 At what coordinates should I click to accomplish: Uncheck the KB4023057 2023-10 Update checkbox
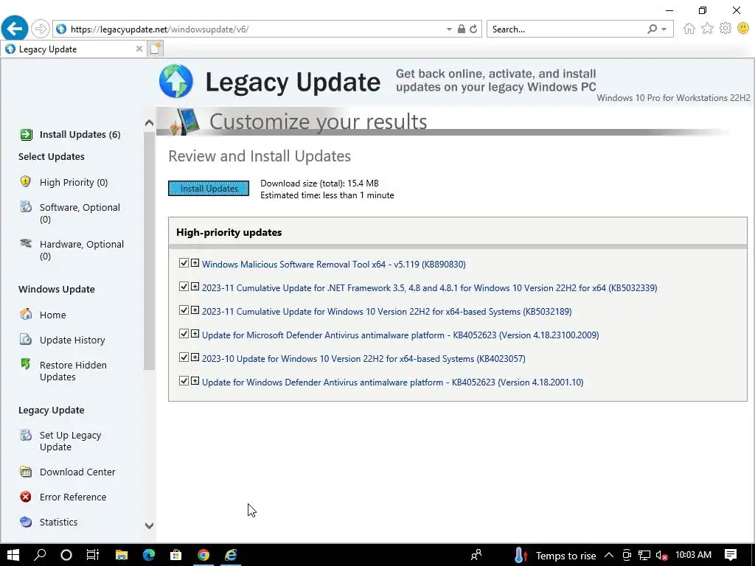click(x=184, y=357)
